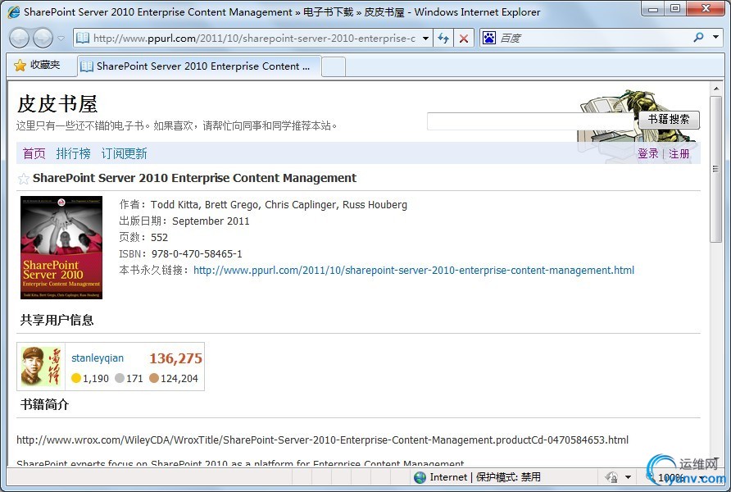Click the gold star on the 收藏夹 button
Image resolution: width=731 pixels, height=492 pixels.
point(20,66)
